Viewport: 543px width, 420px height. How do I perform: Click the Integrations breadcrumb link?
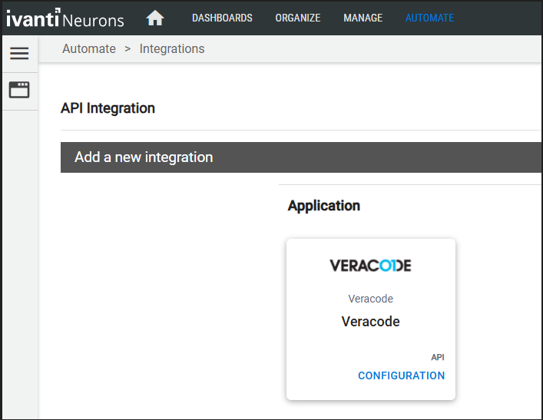point(172,49)
